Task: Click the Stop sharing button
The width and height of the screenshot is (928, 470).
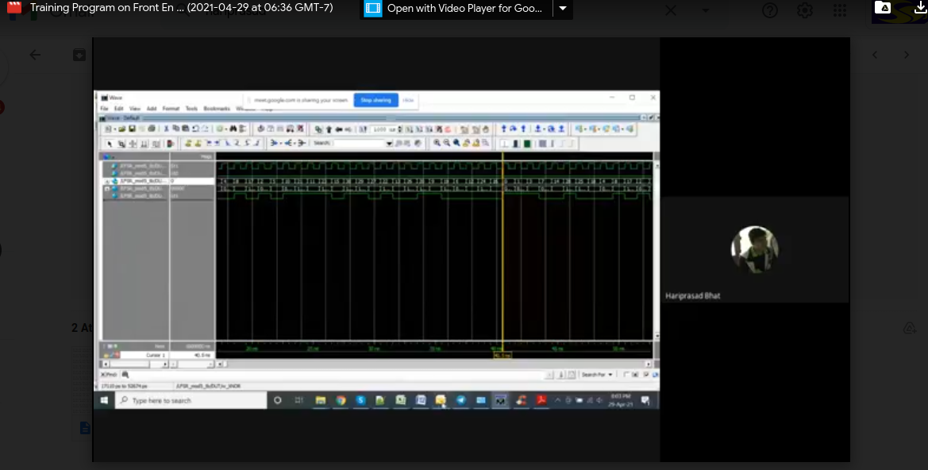Action: [x=375, y=101]
